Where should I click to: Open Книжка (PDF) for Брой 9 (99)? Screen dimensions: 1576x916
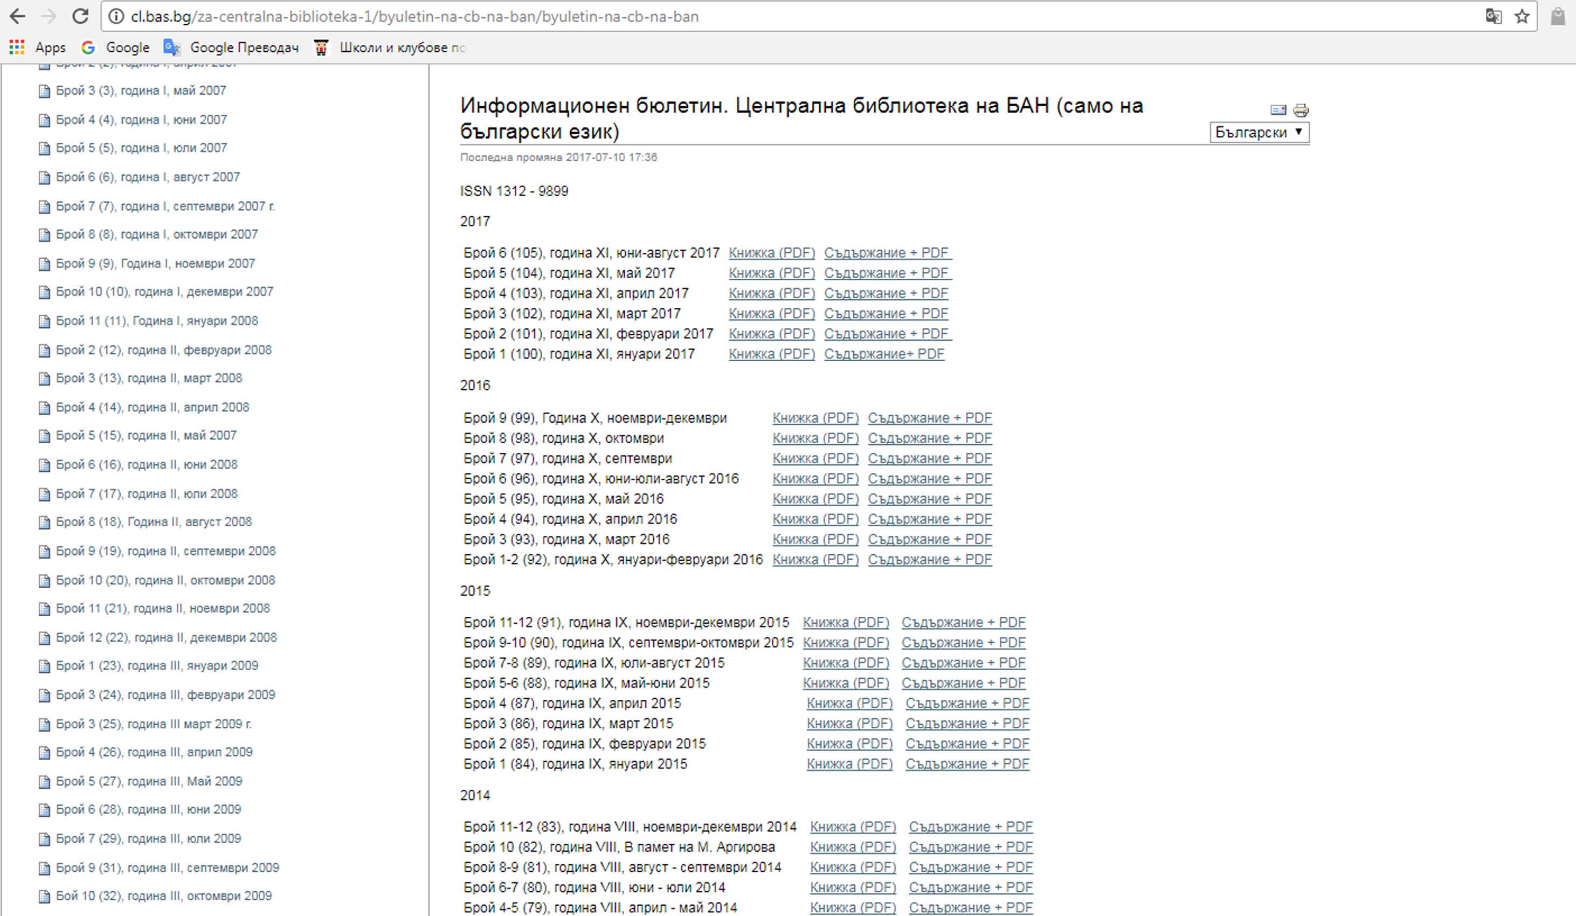tap(815, 418)
